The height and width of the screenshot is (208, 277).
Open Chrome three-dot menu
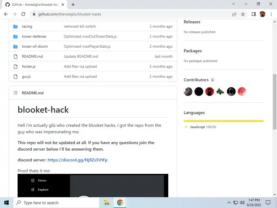[271, 14]
